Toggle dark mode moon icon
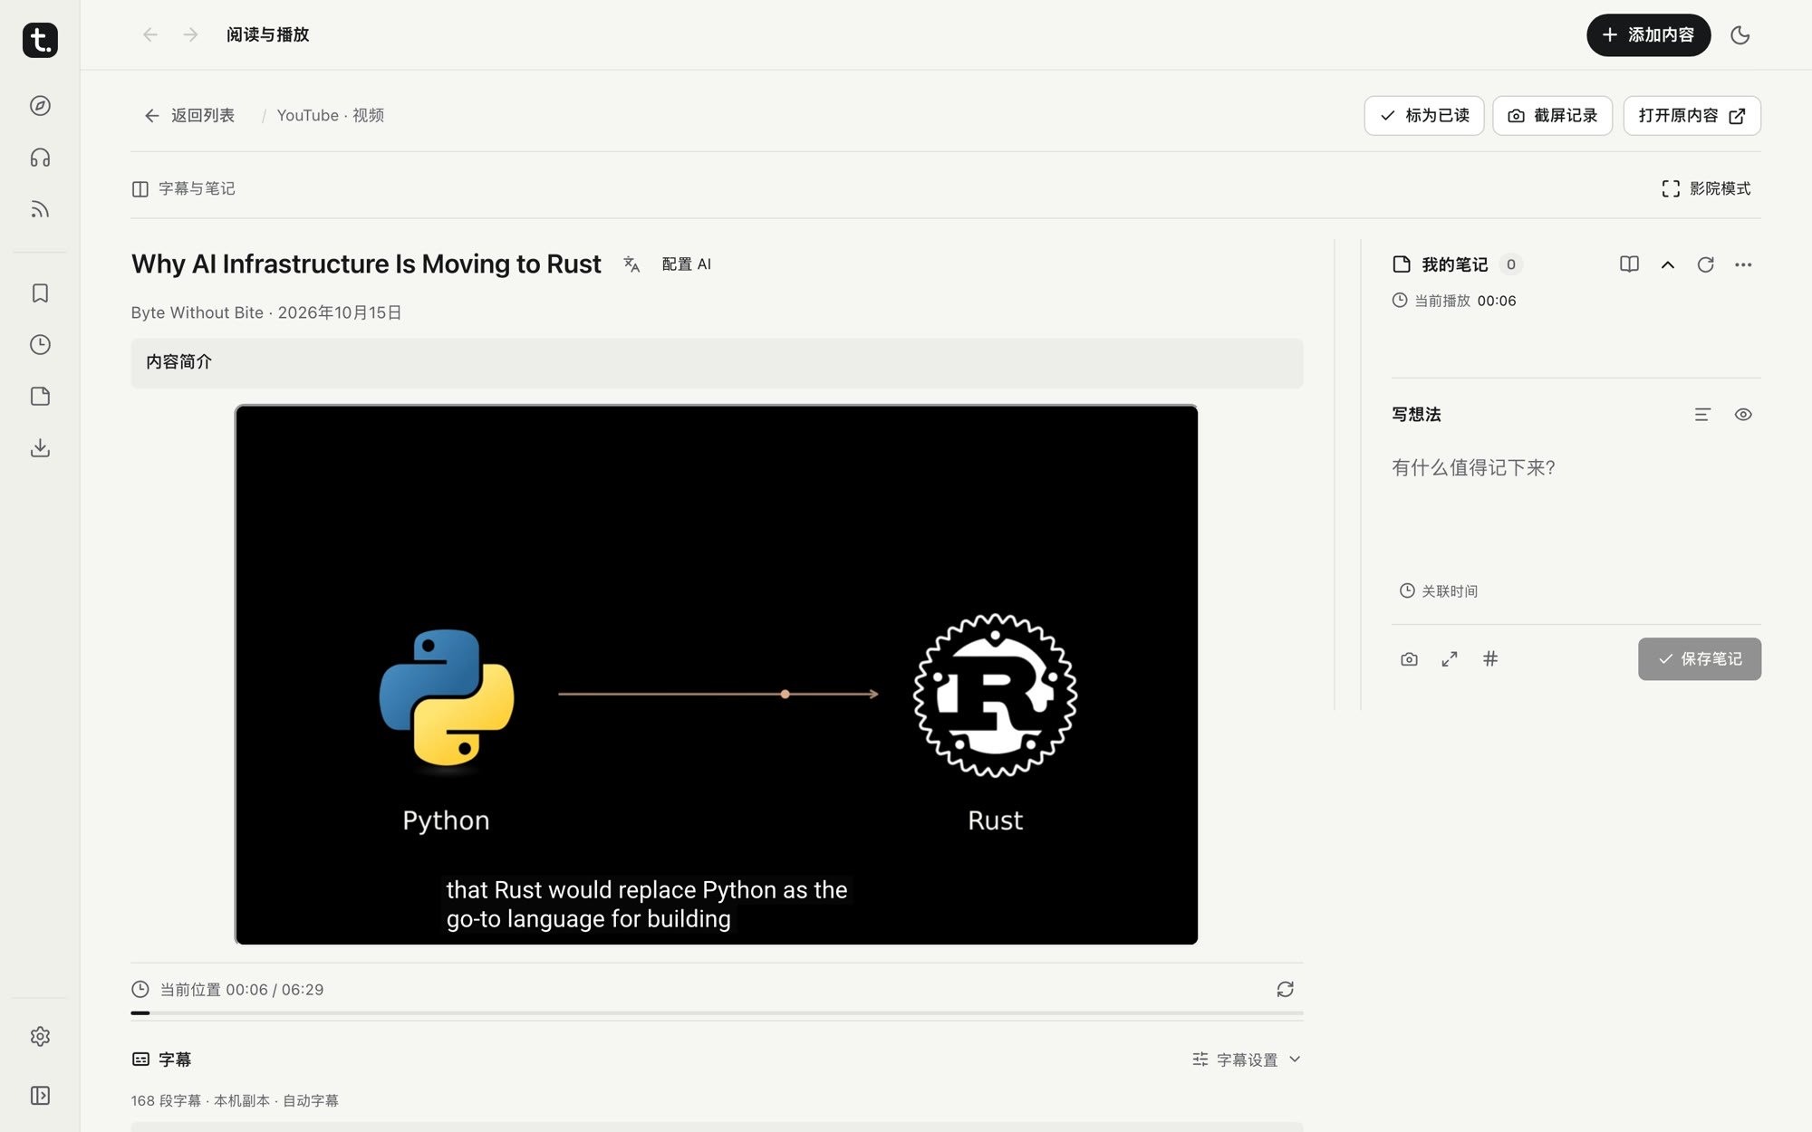The image size is (1812, 1132). (x=1740, y=35)
